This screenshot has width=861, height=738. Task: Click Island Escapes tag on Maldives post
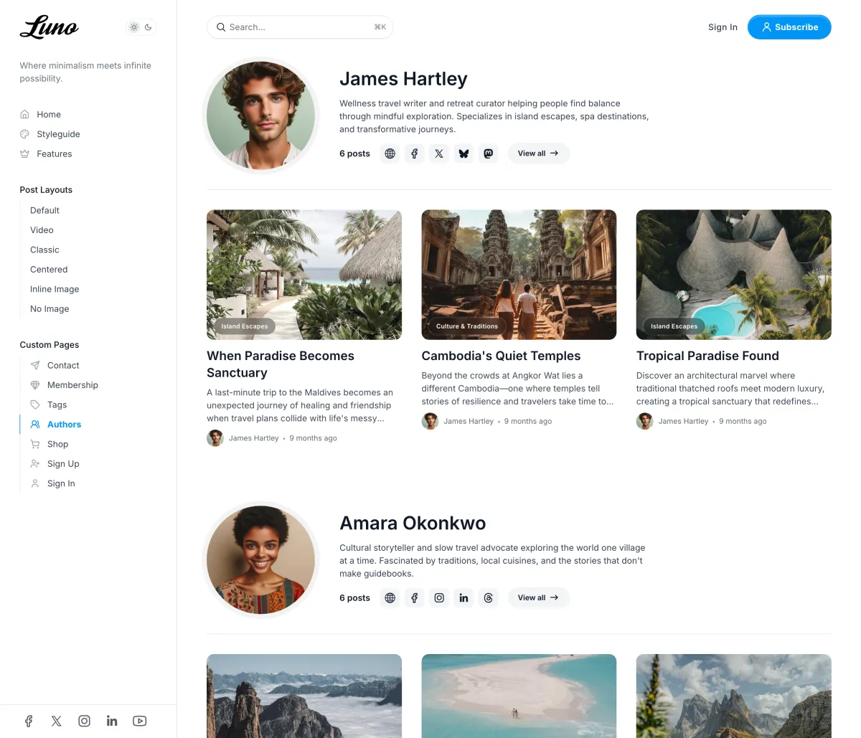click(245, 326)
